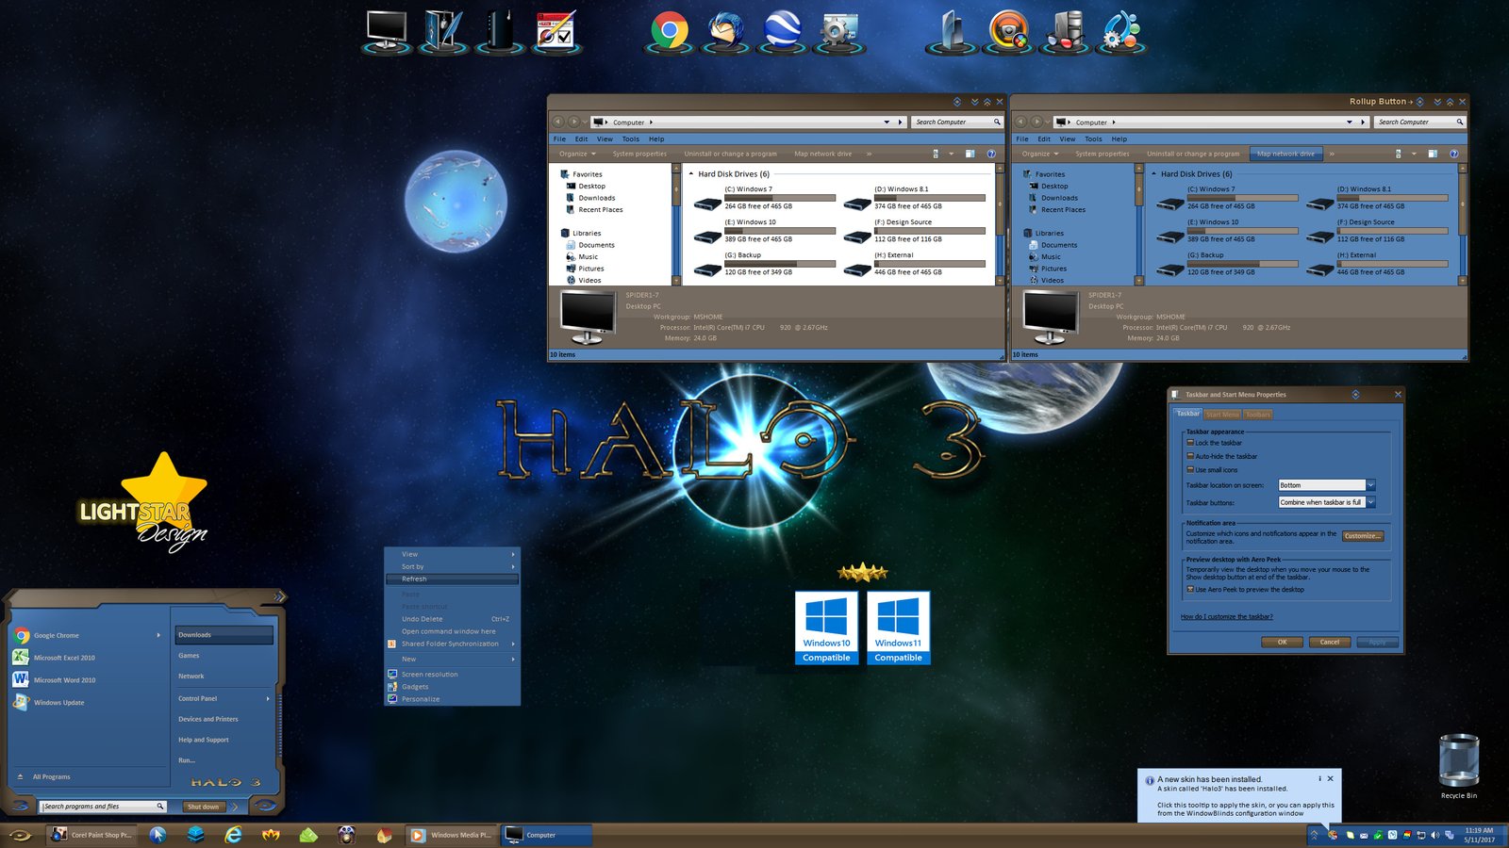Open Google Chrome from the top dock
This screenshot has height=848, width=1509.
[x=669, y=31]
